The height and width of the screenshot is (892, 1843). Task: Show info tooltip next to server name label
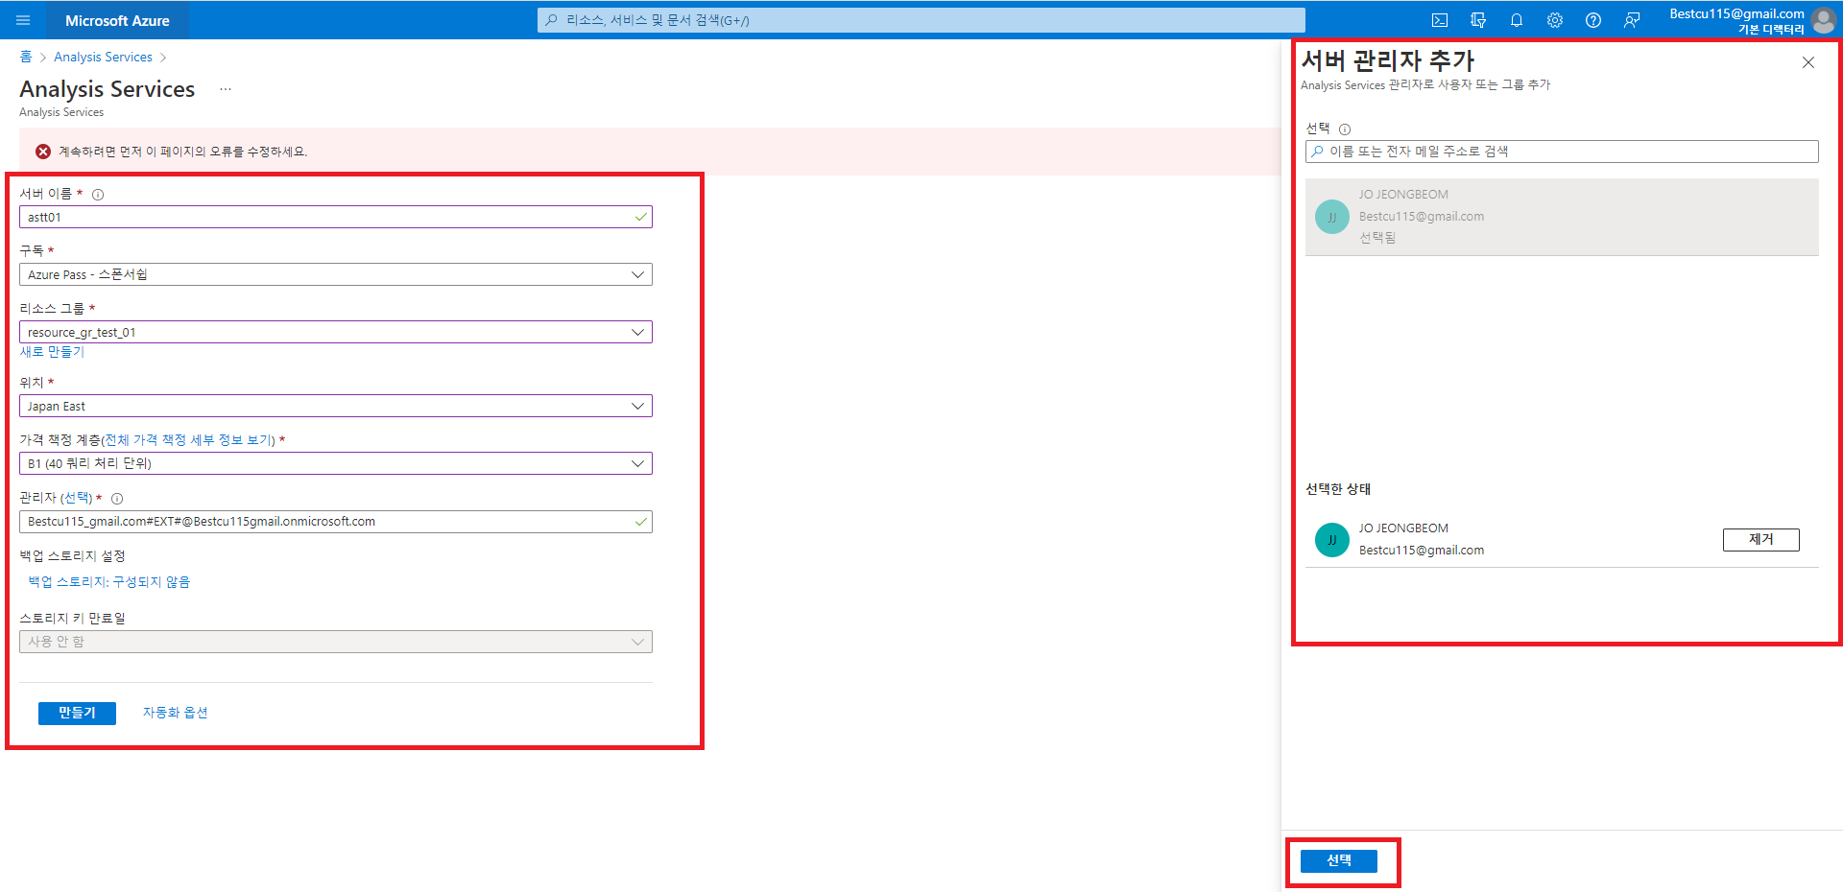coord(98,195)
